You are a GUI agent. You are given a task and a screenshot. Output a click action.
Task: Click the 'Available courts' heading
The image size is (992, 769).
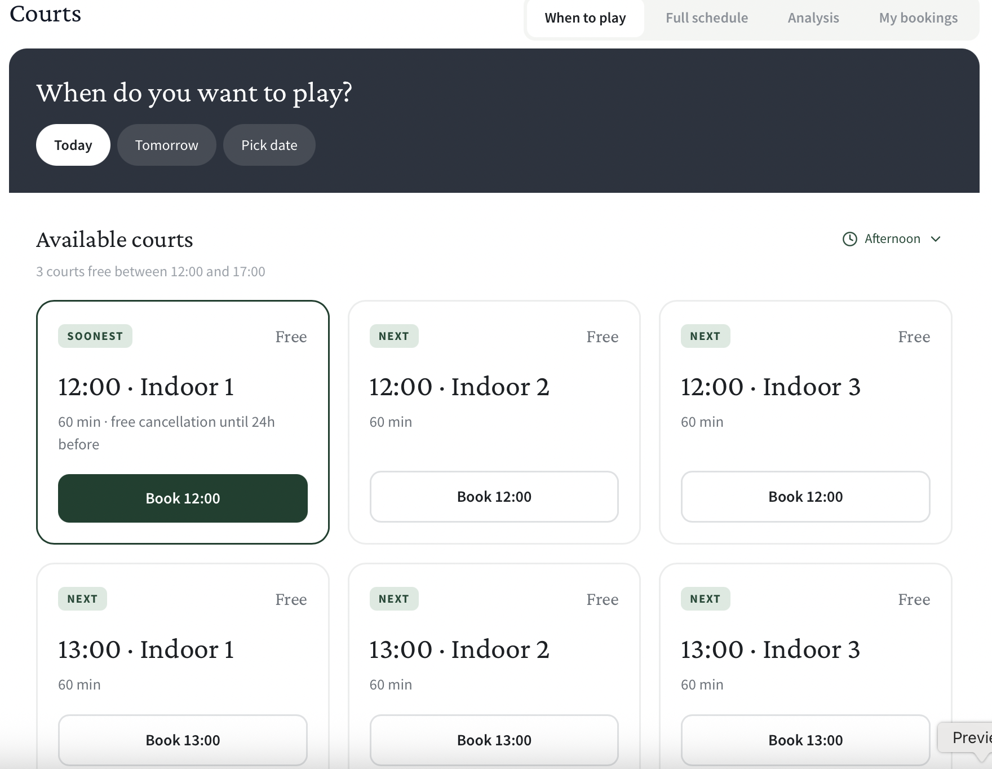[114, 240]
